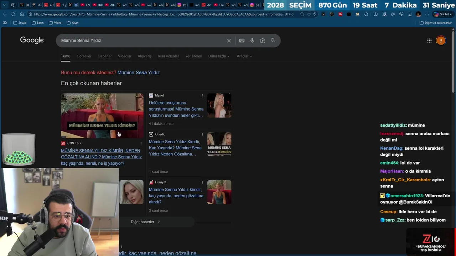
Task: Open the 'Sosyal' bookmarks folder
Action: (20, 23)
